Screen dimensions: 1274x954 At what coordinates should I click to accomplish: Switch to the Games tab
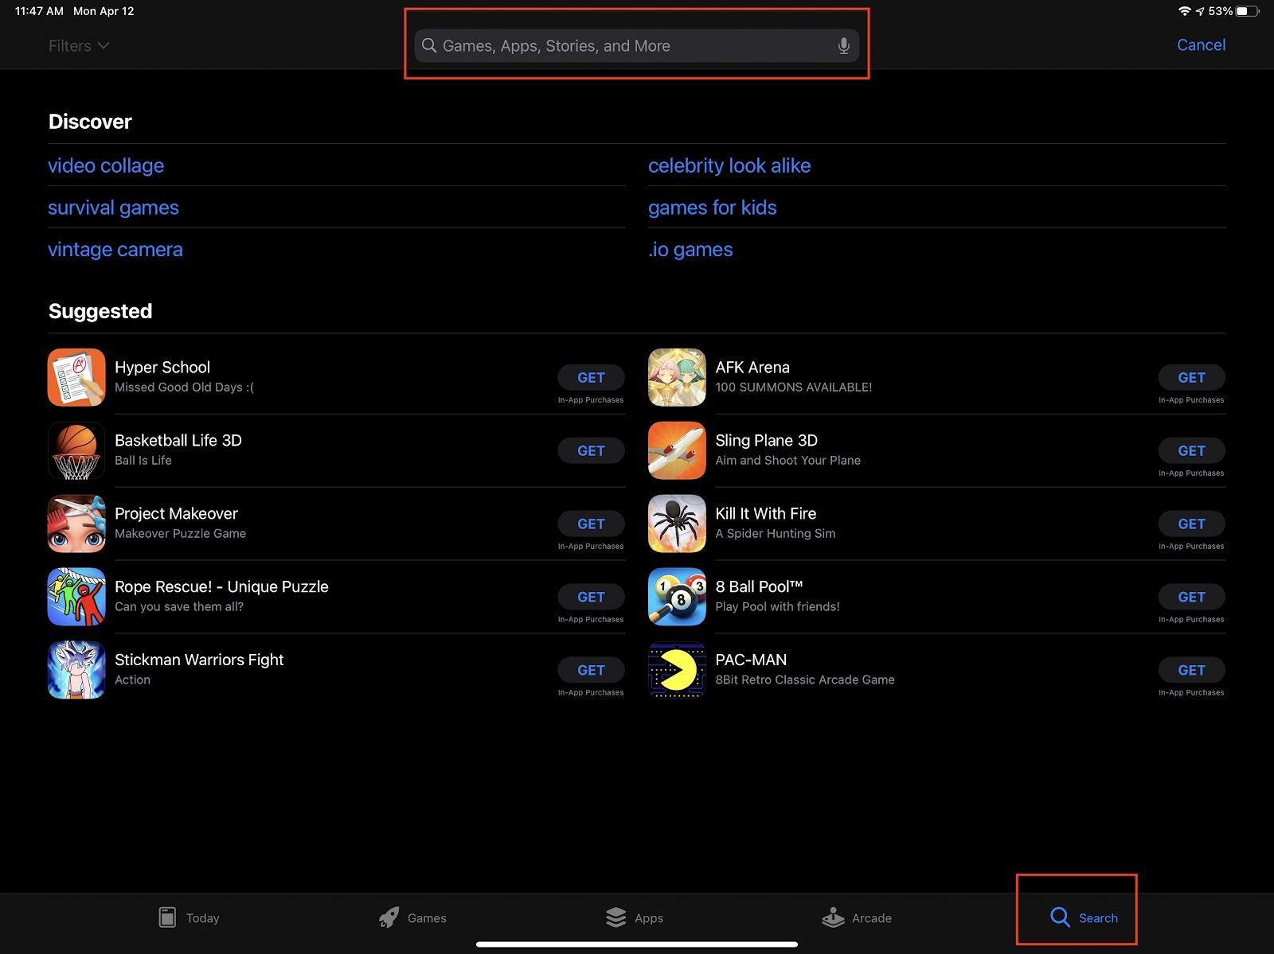click(x=412, y=917)
